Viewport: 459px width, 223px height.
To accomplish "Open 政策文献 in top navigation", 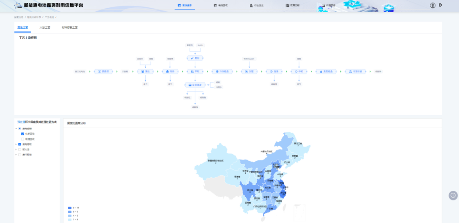I will pyautogui.click(x=292, y=6).
